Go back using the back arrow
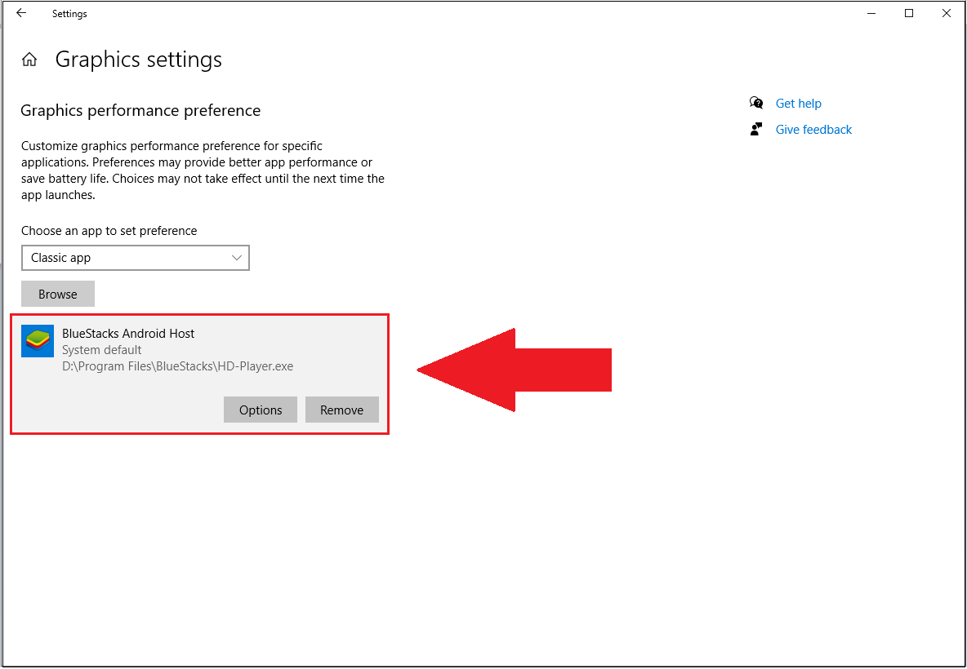The height and width of the screenshot is (669, 967). [x=21, y=13]
